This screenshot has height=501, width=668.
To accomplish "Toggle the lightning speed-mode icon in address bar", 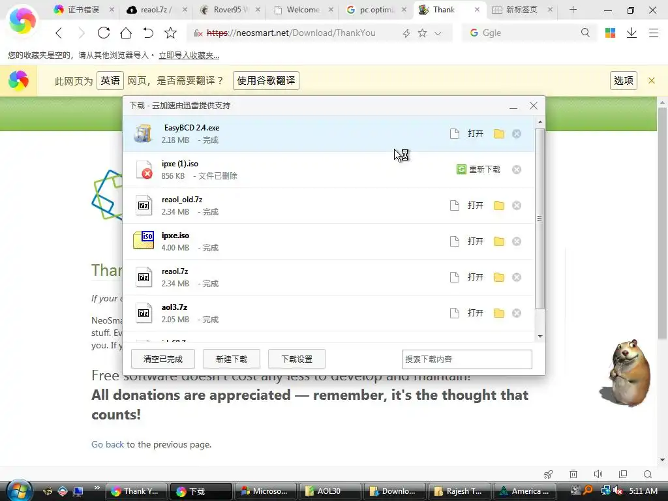I will pos(406,33).
